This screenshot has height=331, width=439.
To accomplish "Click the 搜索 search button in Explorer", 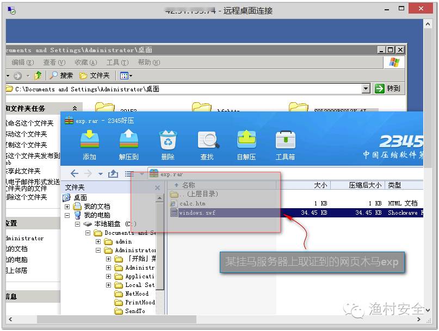I will point(61,76).
